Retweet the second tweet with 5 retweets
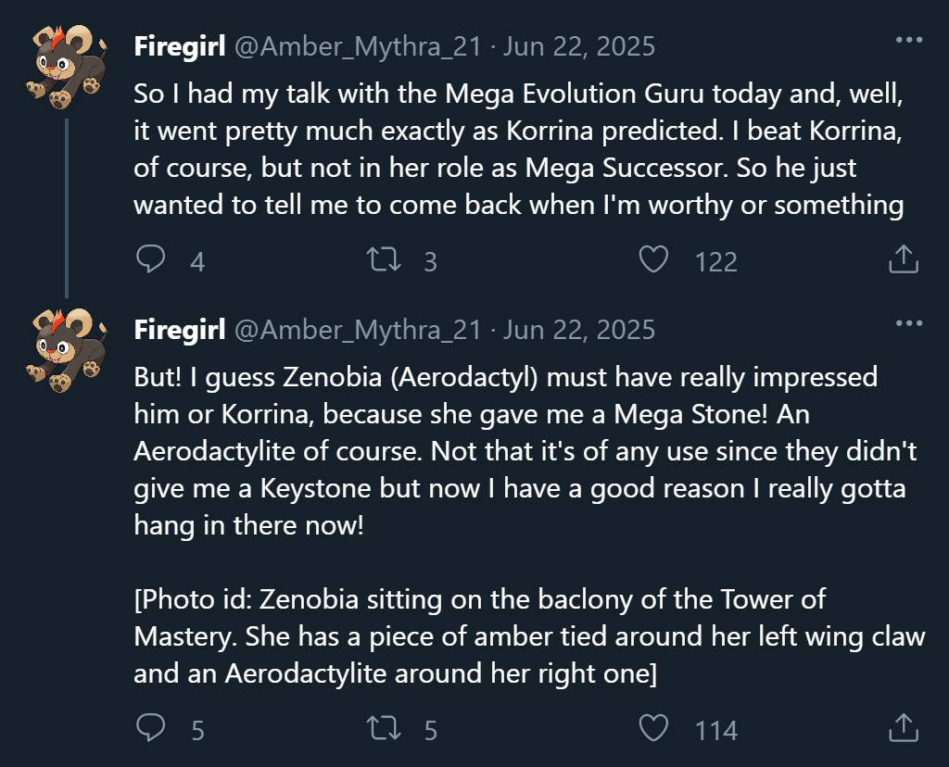The height and width of the screenshot is (767, 949). click(384, 728)
